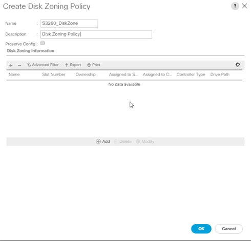
Task: Click into the Description input field
Action: coord(96,34)
